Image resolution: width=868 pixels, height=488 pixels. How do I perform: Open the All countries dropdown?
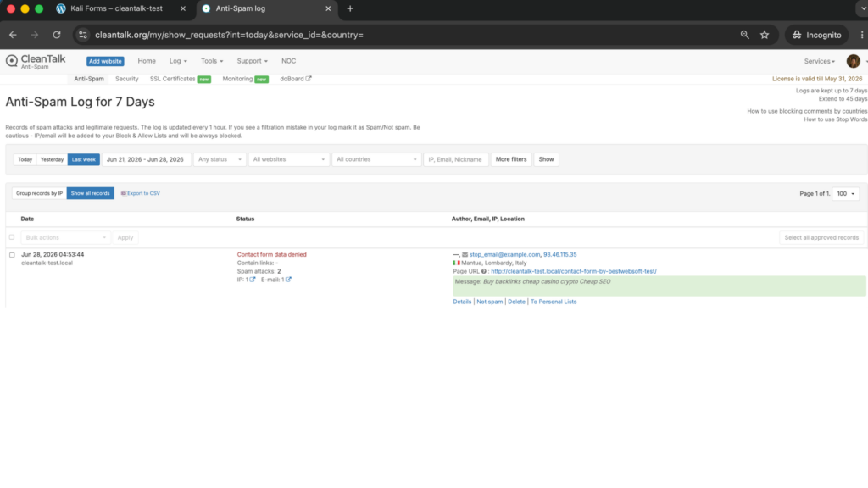point(376,159)
